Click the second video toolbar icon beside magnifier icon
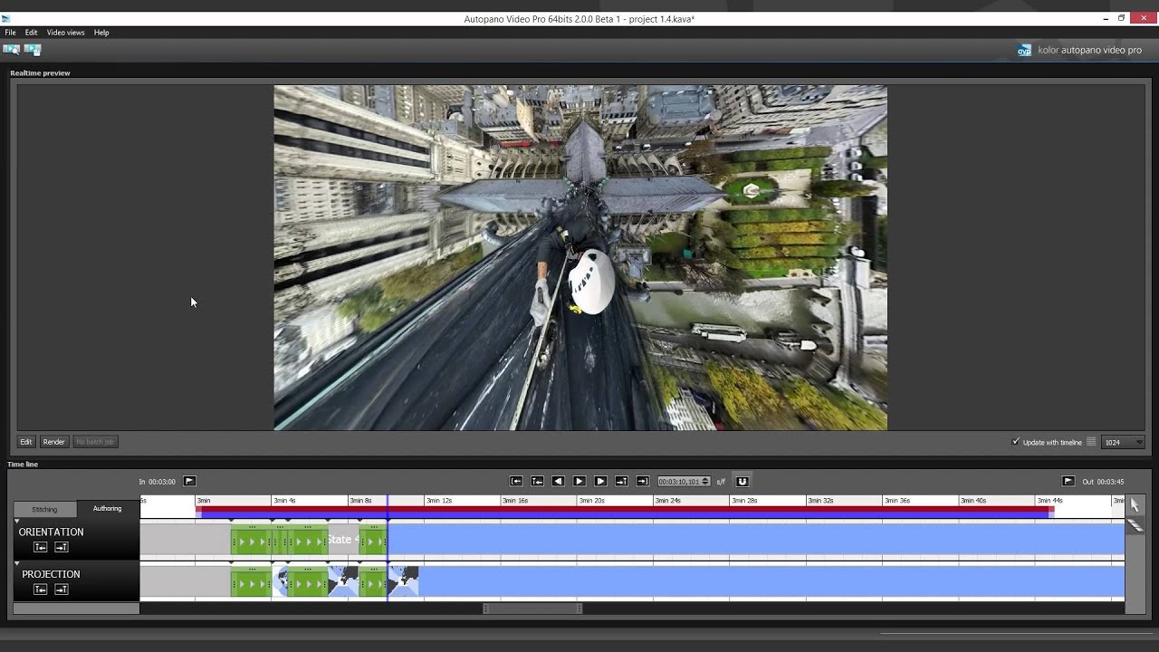The image size is (1159, 652). point(33,50)
